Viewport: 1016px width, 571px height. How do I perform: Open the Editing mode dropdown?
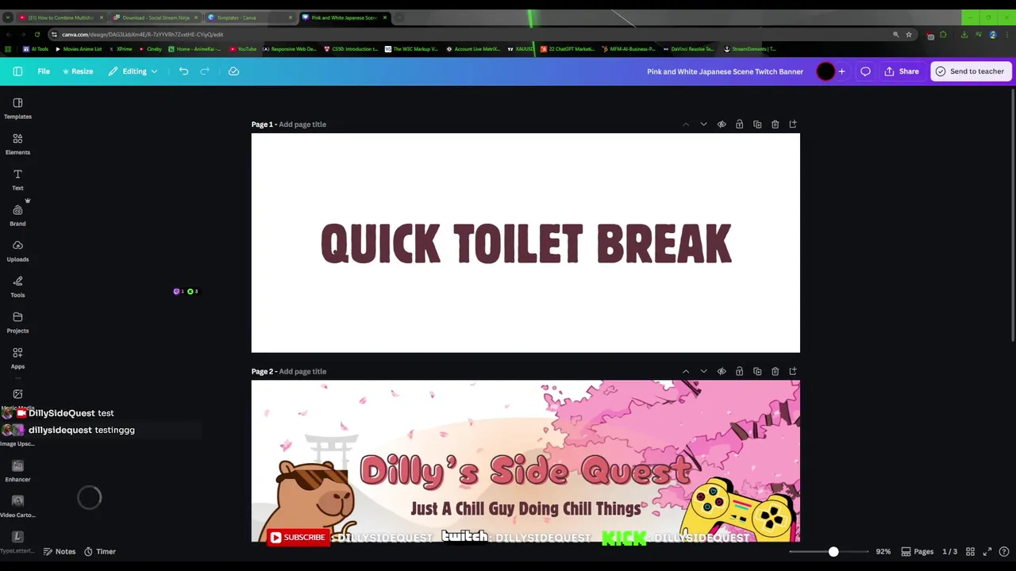pos(133,71)
